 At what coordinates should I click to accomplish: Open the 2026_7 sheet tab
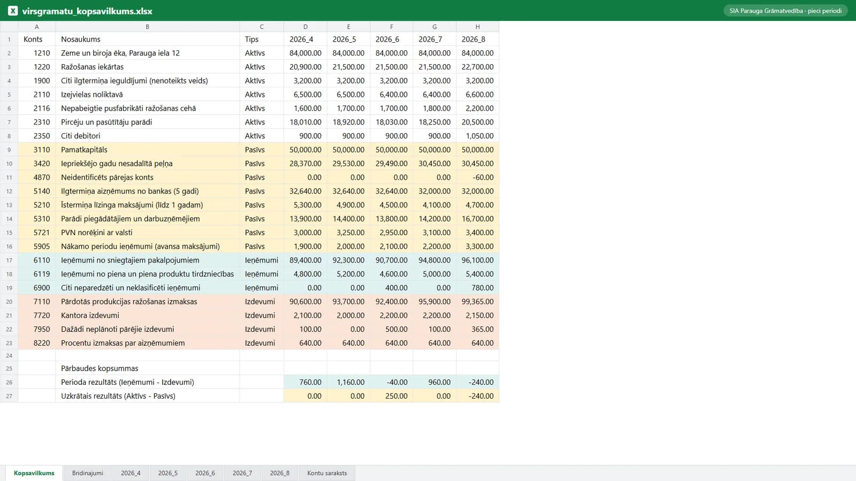(x=242, y=473)
